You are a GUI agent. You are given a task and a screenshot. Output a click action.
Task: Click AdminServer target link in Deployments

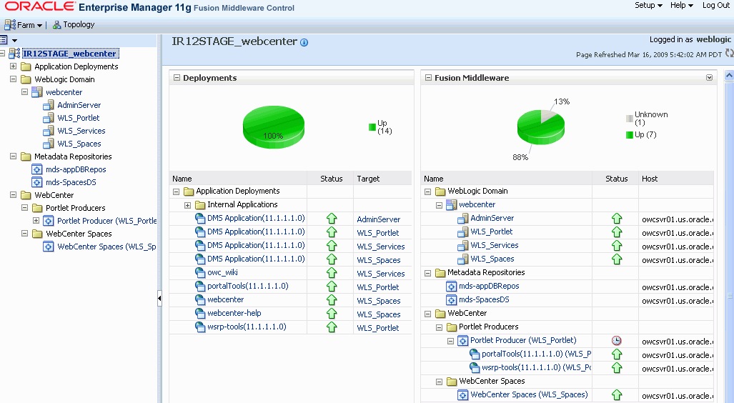(378, 219)
